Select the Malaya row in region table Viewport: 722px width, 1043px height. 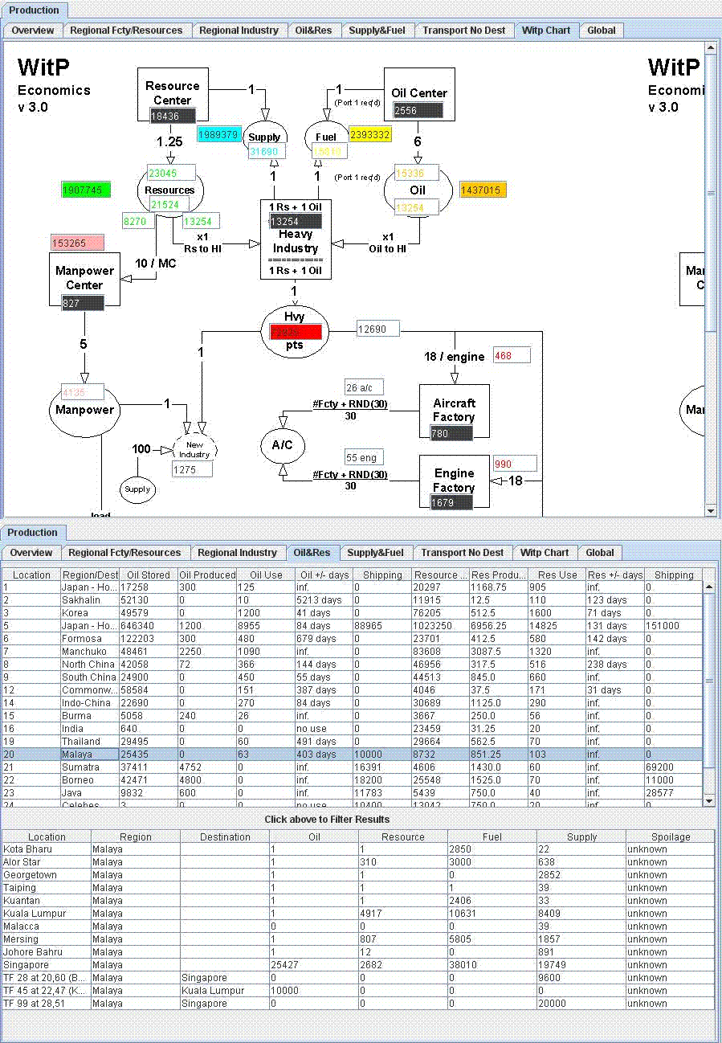353,755
